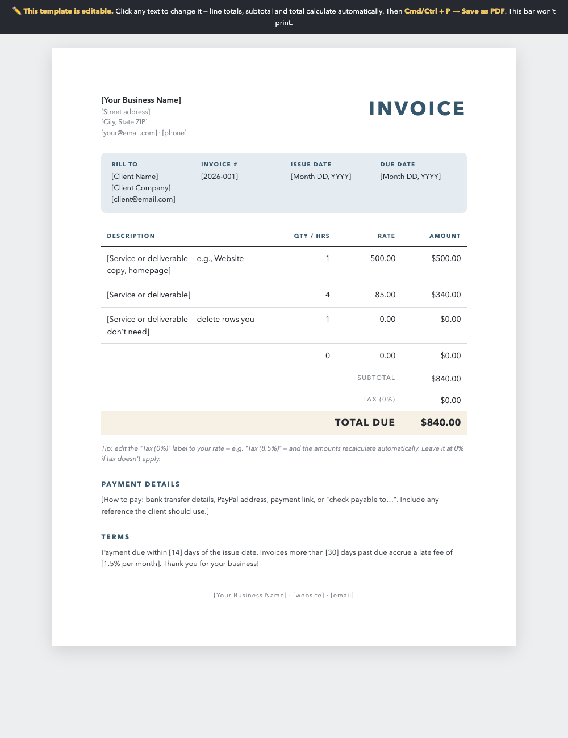Click the SUBTOTAL label
The image size is (568, 738).
[x=376, y=378]
